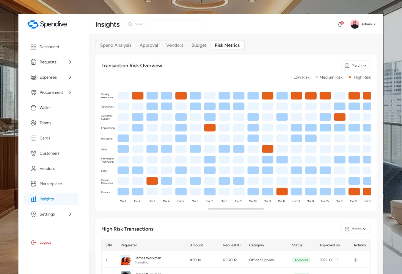Go to Teams via its sidebar icon
This screenshot has width=402, height=274.
tap(34, 123)
